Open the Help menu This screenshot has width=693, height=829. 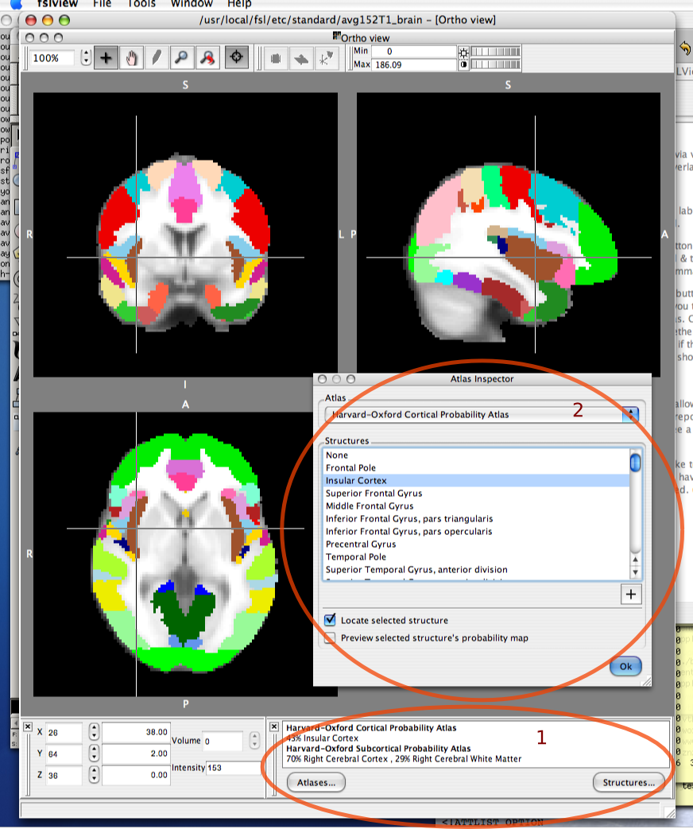(x=239, y=4)
